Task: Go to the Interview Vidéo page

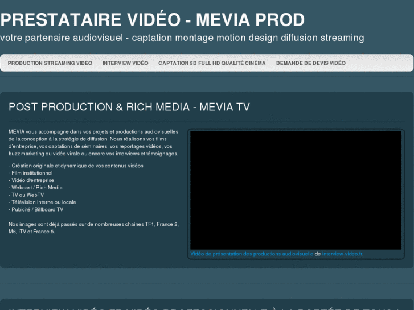Action: (125, 63)
